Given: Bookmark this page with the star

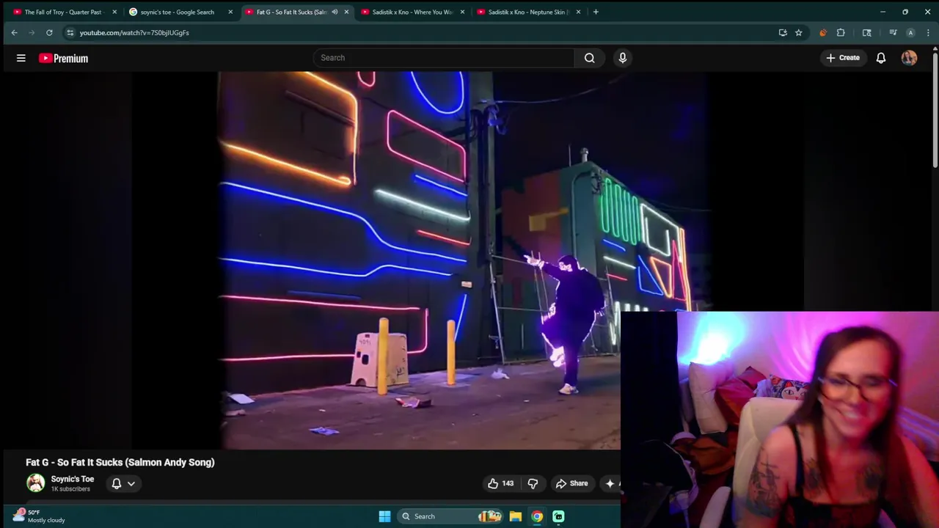Looking at the screenshot, I should (x=799, y=32).
